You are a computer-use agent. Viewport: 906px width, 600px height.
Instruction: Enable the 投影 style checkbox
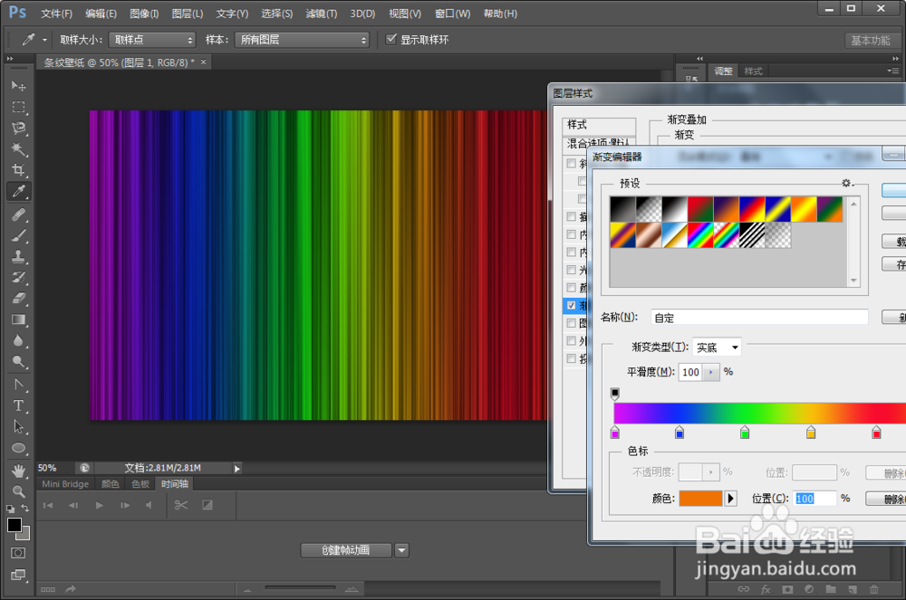point(572,358)
